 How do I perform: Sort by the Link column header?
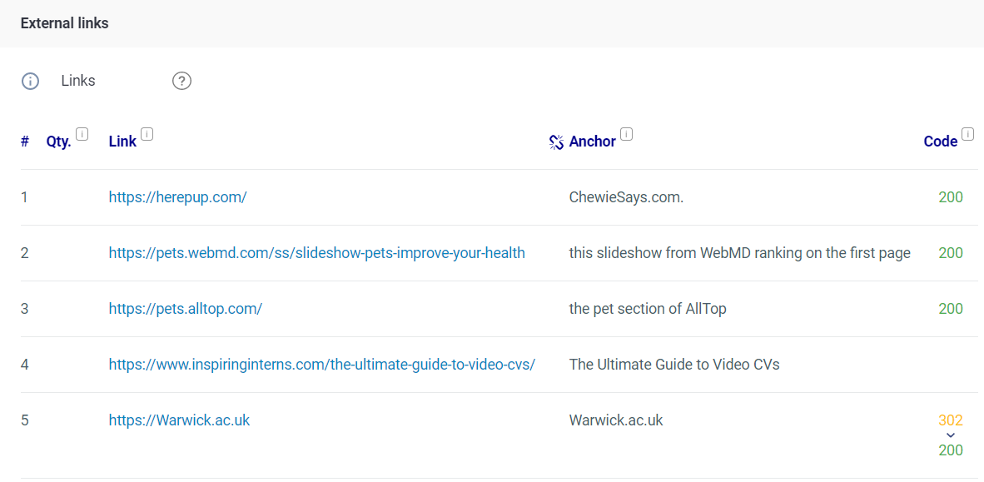[x=122, y=142]
